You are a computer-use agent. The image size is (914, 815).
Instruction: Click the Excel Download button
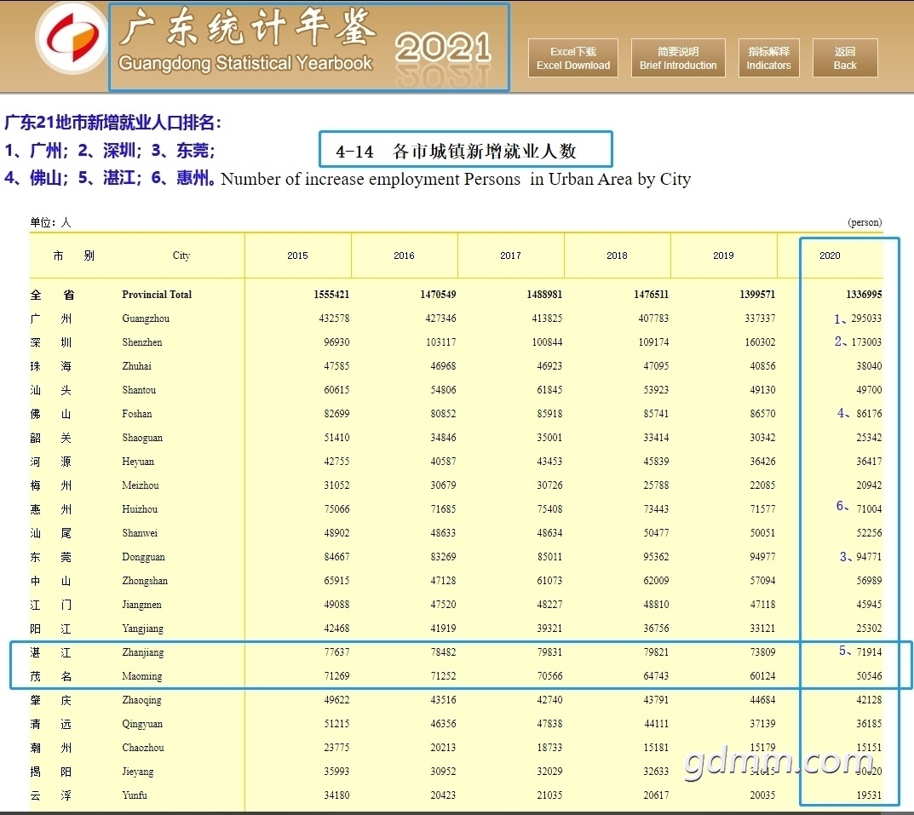pos(573,58)
